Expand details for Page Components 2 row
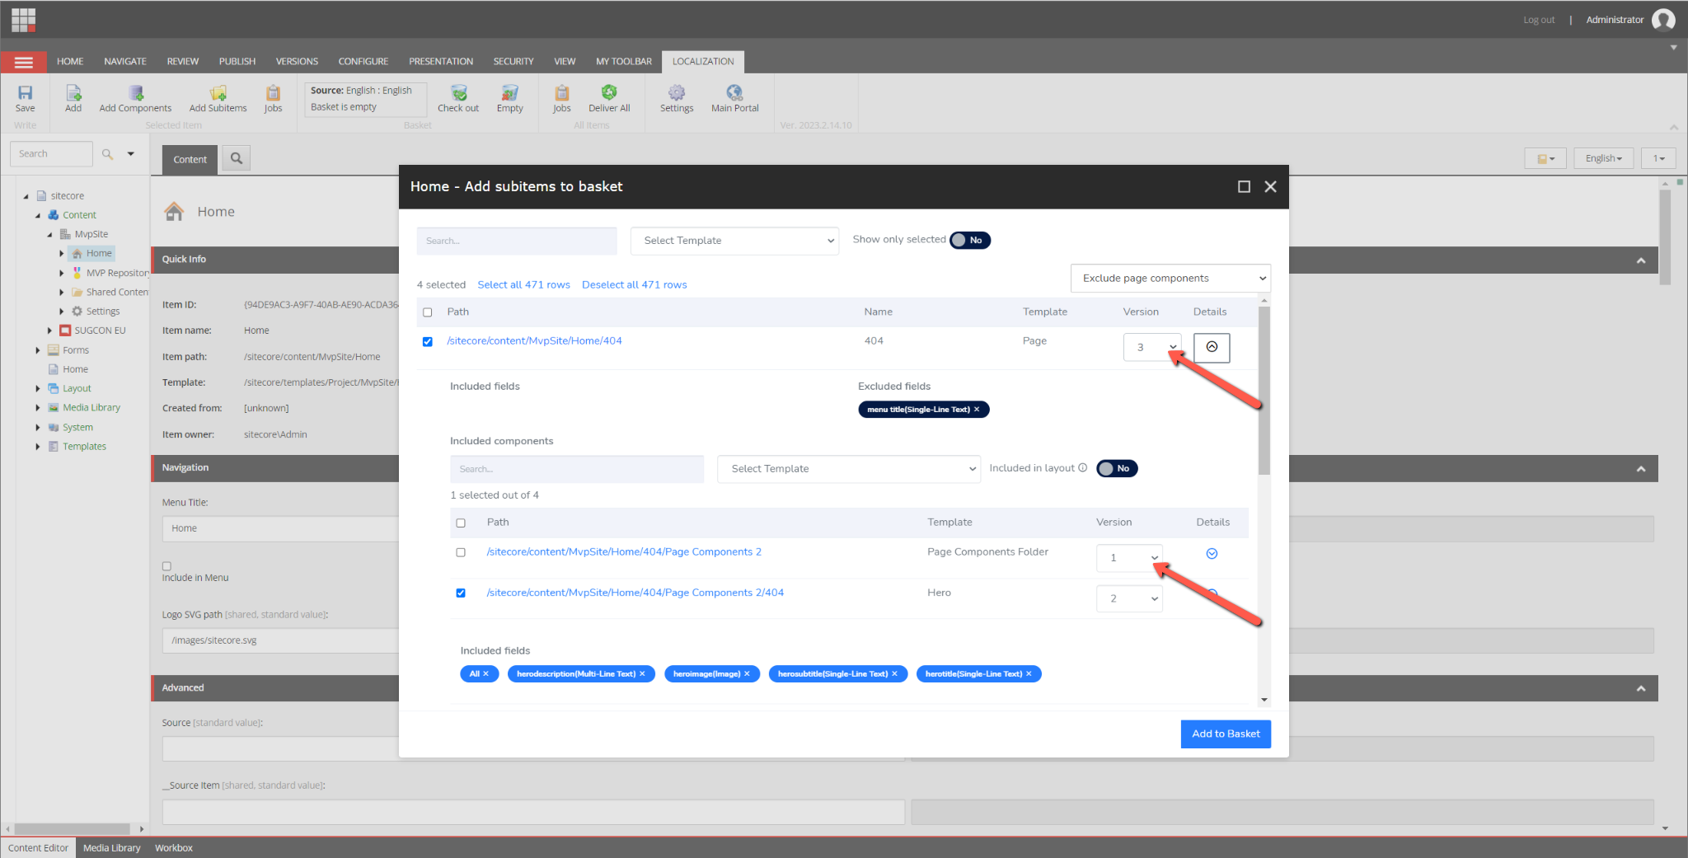This screenshot has height=858, width=1688. point(1212,554)
